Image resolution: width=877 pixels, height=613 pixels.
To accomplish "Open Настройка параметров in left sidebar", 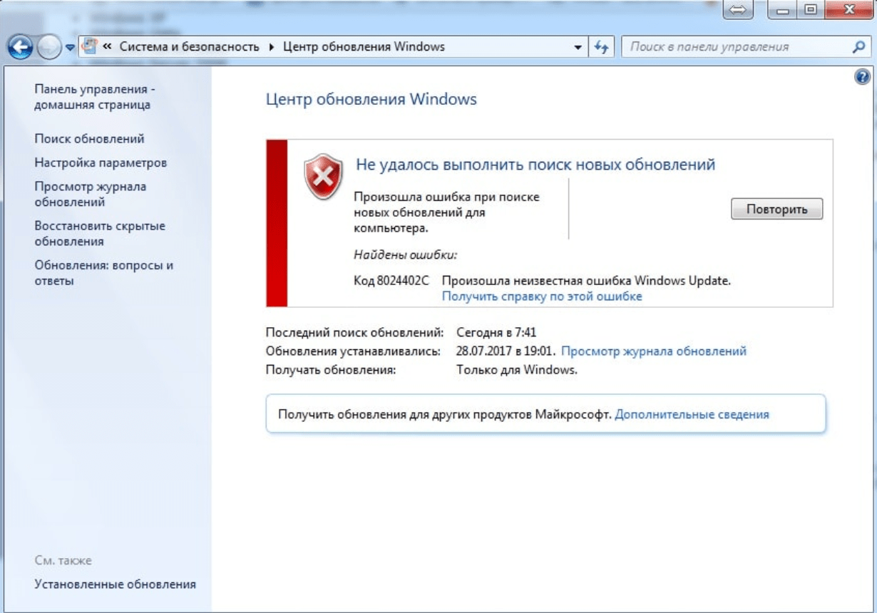I will tap(101, 163).
